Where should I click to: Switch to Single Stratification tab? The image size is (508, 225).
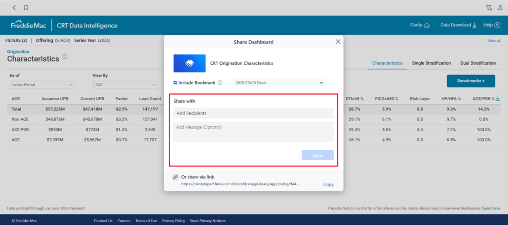pos(431,63)
